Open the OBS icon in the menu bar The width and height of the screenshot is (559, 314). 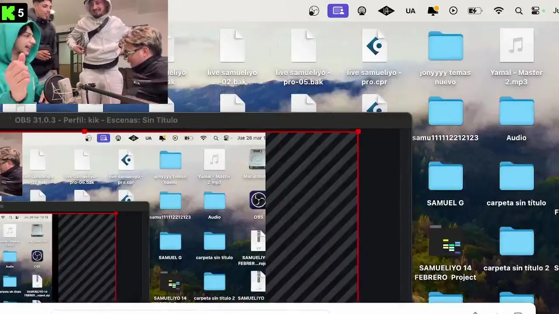pos(314,11)
